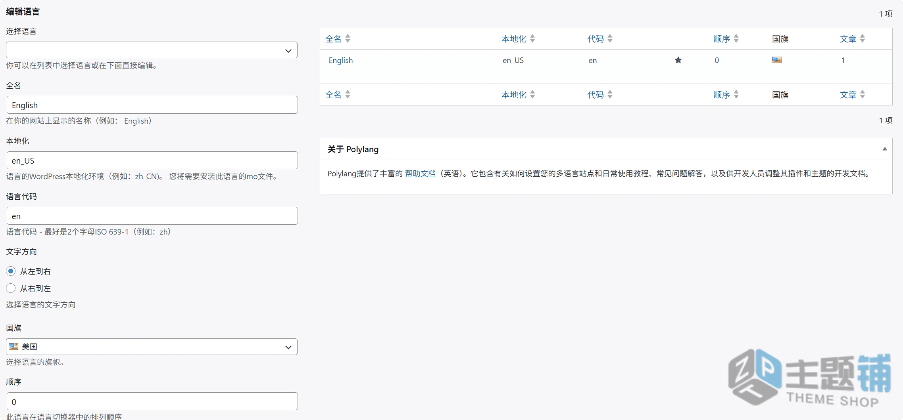Click the en code cell in the English row
903x420 pixels.
point(592,60)
